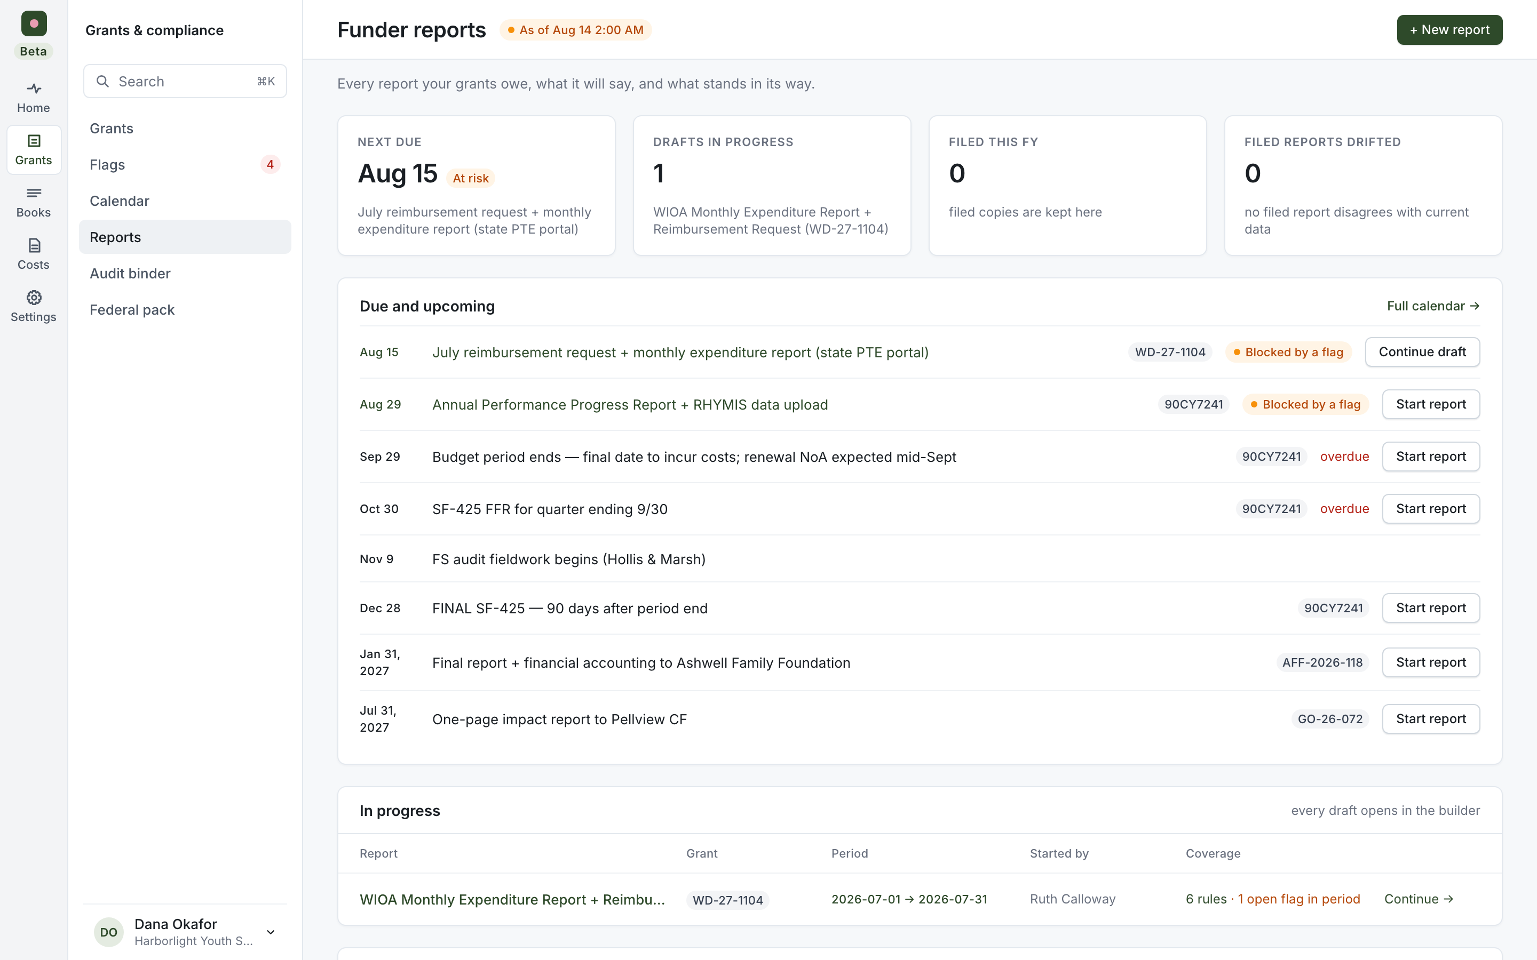This screenshot has width=1537, height=960.
Task: Click the DO user avatar
Action: (x=109, y=932)
